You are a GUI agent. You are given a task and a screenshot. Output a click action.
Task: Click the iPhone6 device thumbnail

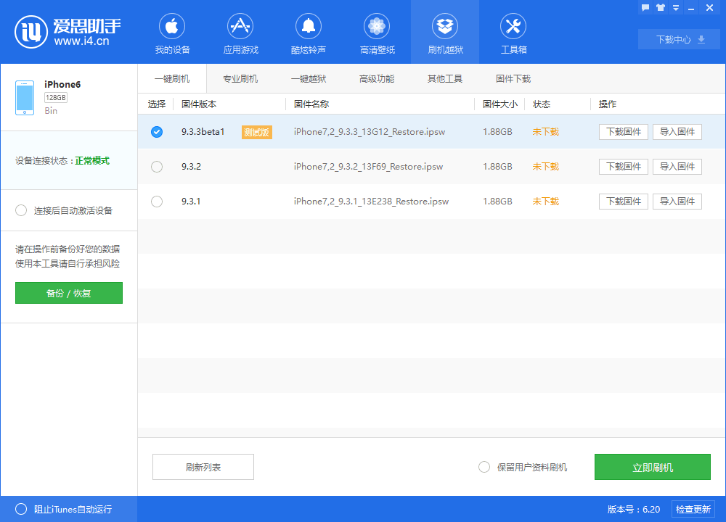(24, 96)
